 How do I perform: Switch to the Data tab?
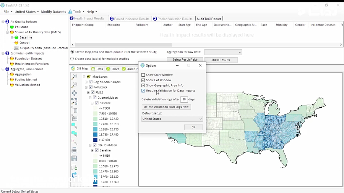click(97, 69)
